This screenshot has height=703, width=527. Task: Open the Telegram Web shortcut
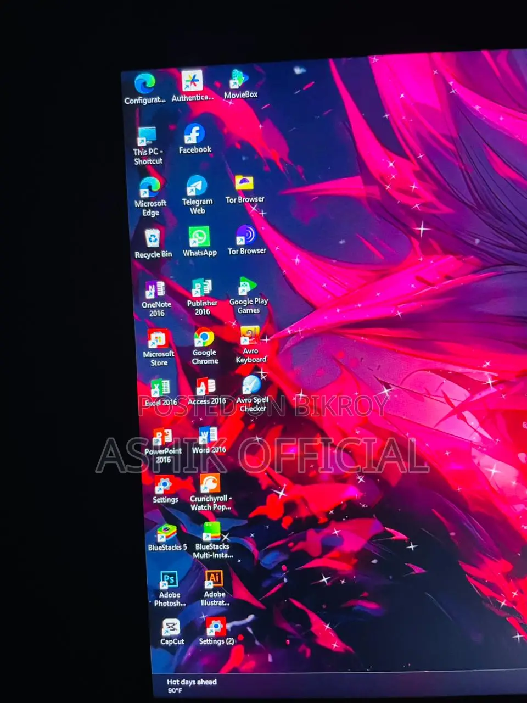(197, 195)
